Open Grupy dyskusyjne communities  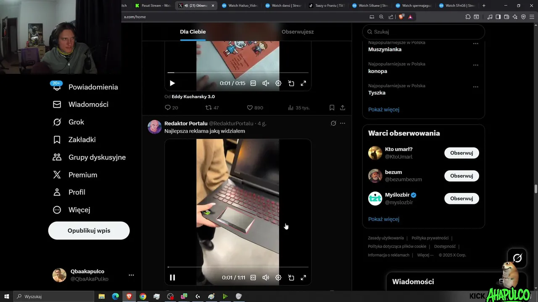point(89,157)
